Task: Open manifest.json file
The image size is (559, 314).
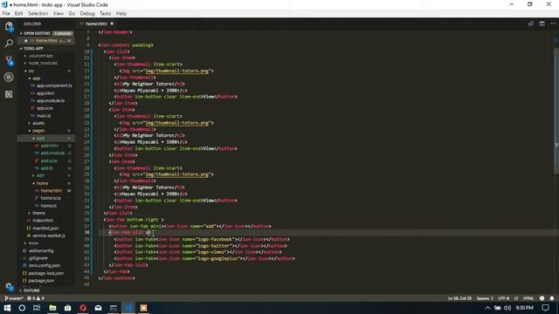Action: [45, 229]
